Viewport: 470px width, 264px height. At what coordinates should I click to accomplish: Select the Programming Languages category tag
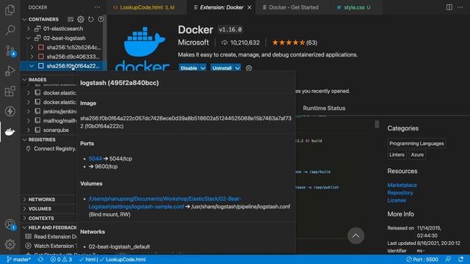click(416, 144)
